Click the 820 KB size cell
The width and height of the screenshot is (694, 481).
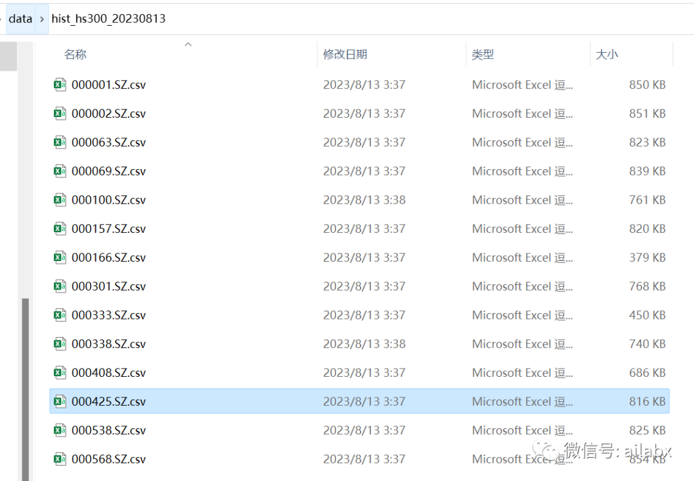coord(647,228)
